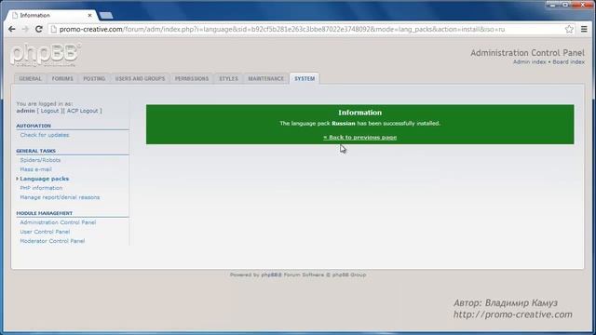Close the browser window
This screenshot has height=335, width=596.
tap(582, 5)
